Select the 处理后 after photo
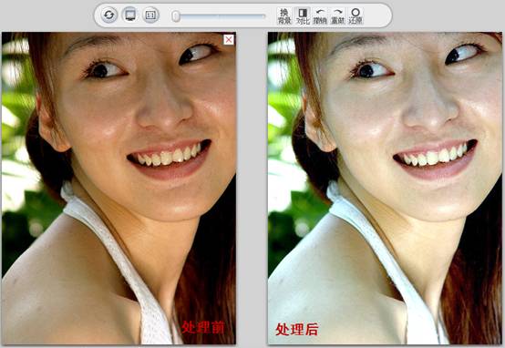Viewport: 505px width, 348px height. coord(385,188)
